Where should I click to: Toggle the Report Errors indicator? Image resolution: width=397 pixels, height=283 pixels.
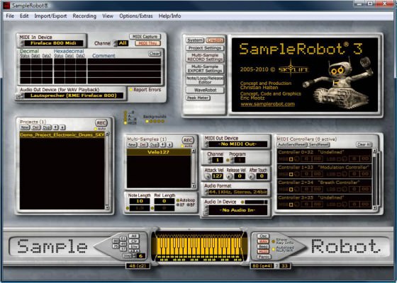pos(131,89)
